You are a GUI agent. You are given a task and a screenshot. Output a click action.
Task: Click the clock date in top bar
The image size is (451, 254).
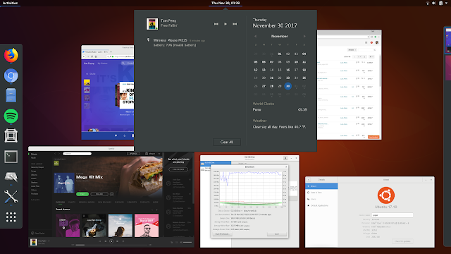(225, 3)
